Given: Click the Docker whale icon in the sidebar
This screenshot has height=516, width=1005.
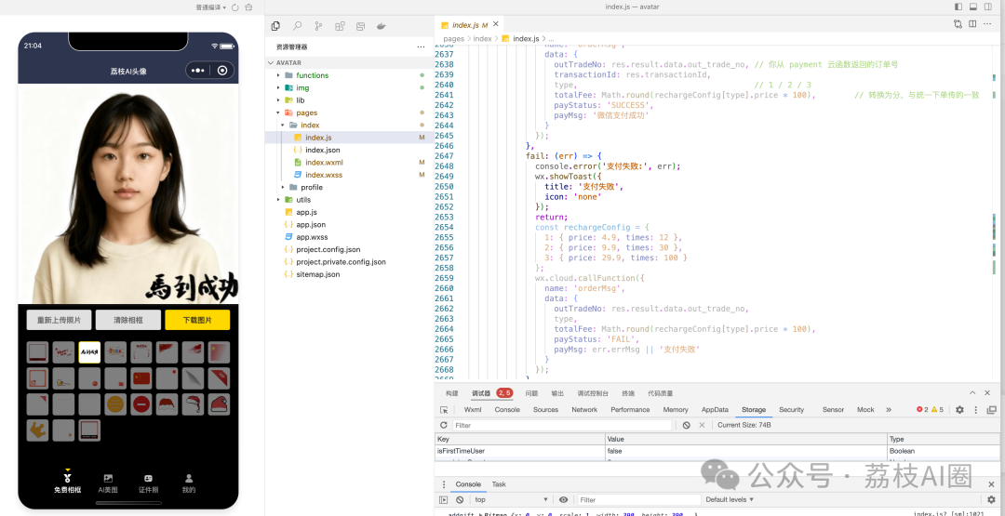Looking at the screenshot, I should tap(382, 26).
